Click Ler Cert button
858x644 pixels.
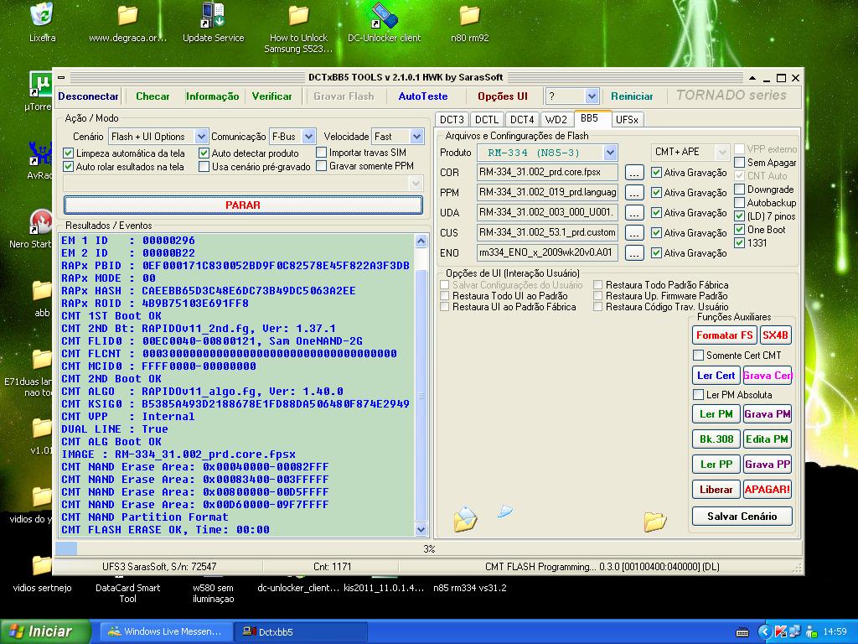coord(716,376)
